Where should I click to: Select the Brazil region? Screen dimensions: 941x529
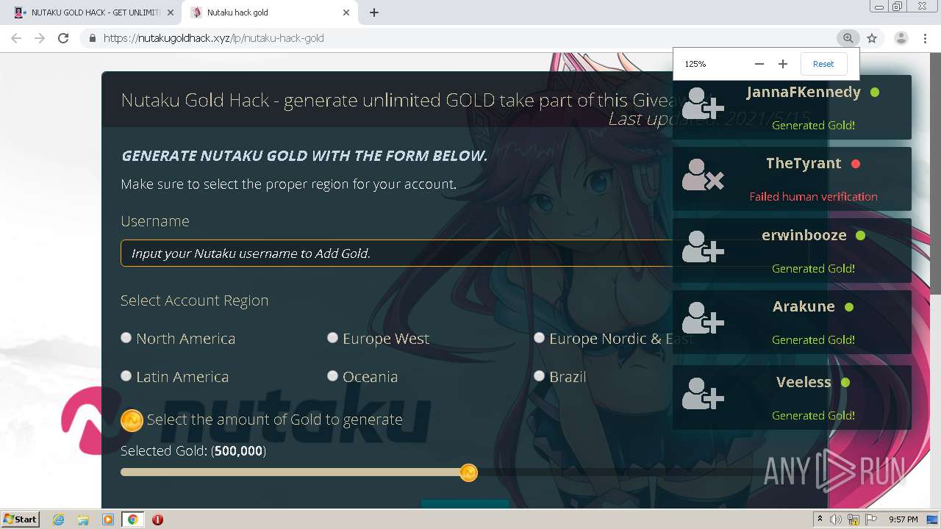tap(540, 376)
